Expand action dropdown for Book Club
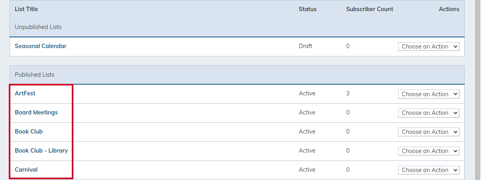Image resolution: width=481 pixels, height=180 pixels. (429, 132)
